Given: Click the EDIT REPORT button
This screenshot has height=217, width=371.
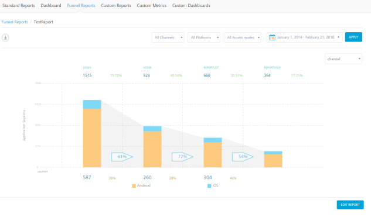Looking at the screenshot, I should point(350,205).
